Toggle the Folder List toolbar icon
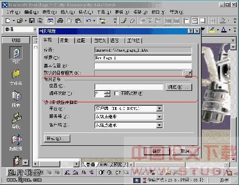The width and height of the screenshot is (239, 185). 50,21
